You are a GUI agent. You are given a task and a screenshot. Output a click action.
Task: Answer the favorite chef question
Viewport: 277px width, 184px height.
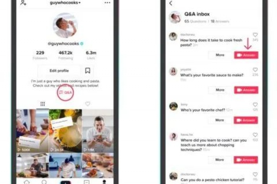click(246, 120)
